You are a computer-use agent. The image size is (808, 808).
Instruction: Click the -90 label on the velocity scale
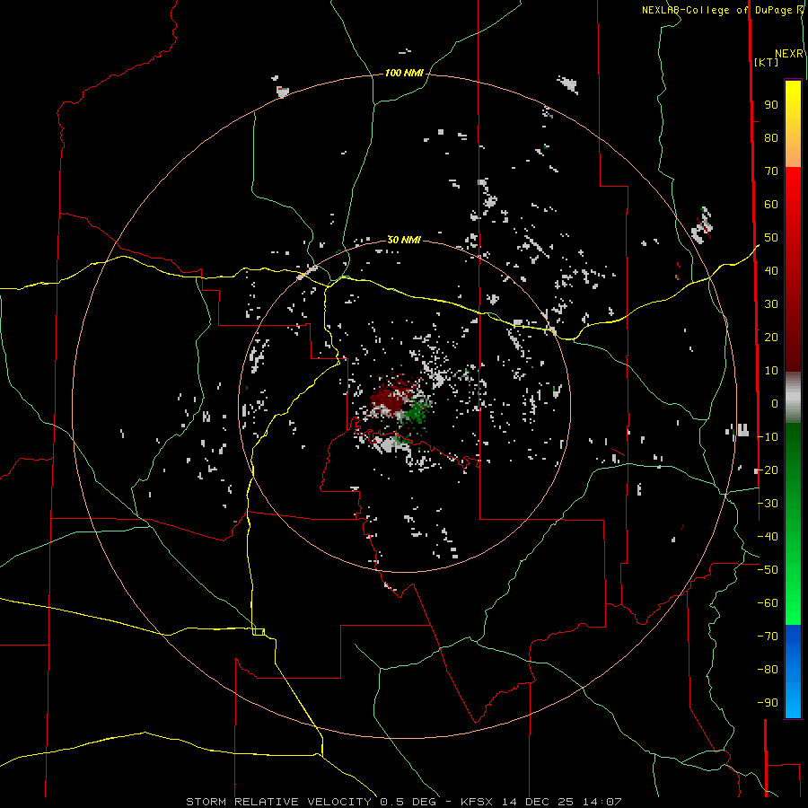[x=768, y=702]
